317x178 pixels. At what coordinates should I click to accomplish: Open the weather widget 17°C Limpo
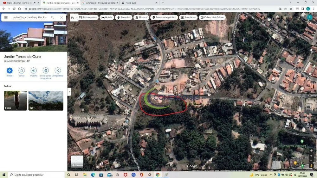point(258,175)
